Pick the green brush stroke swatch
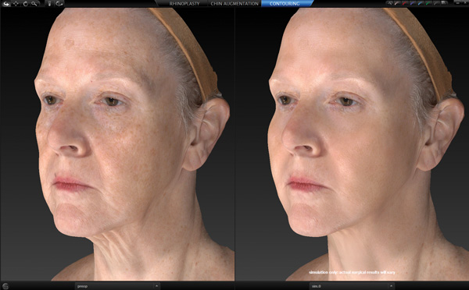 point(428,3)
